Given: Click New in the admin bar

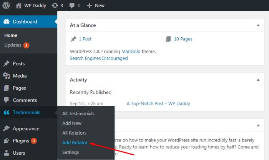Looking at the screenshot, I should 100,6.
